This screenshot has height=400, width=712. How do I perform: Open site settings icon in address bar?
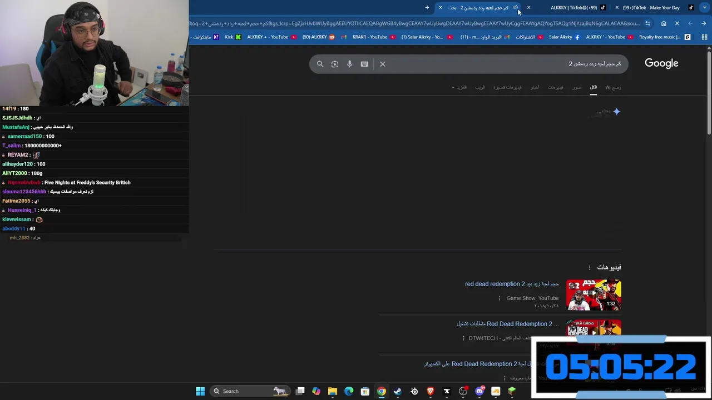coord(647,23)
